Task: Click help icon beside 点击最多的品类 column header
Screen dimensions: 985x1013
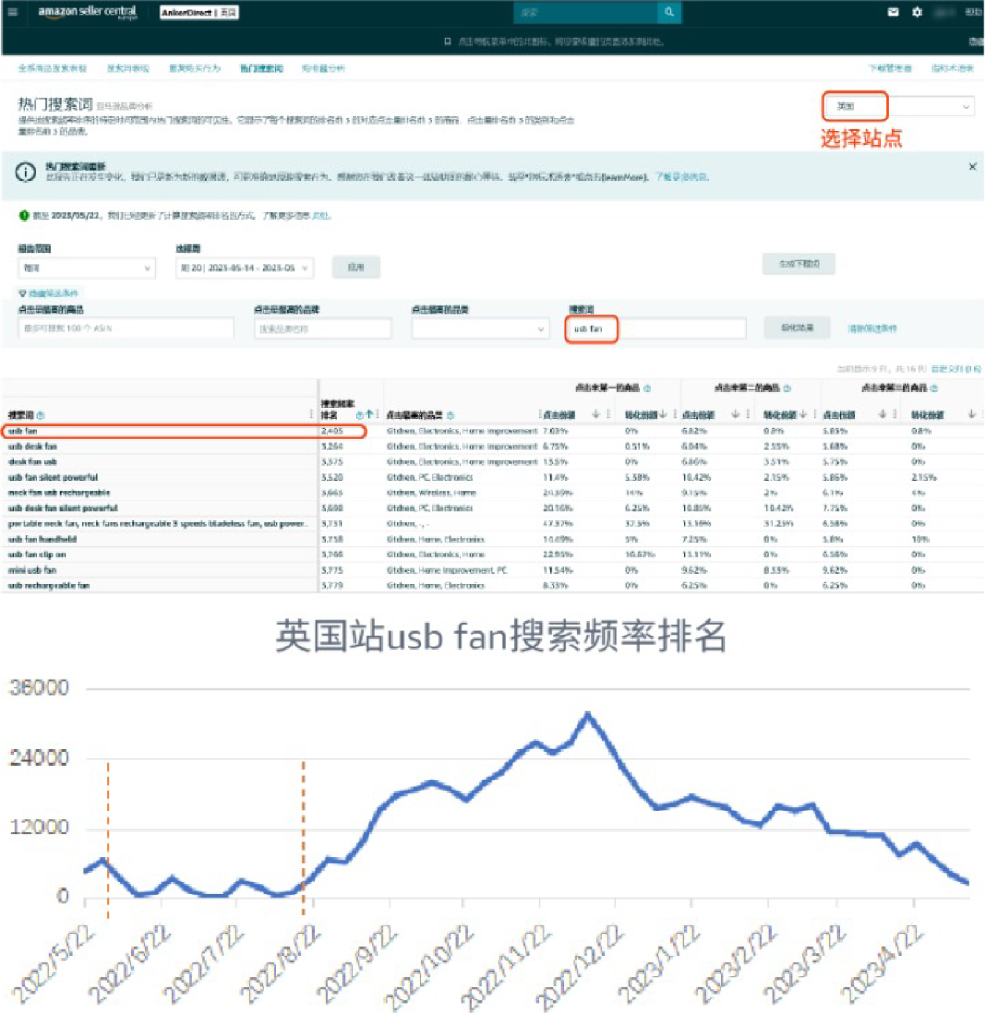Action: (x=451, y=416)
